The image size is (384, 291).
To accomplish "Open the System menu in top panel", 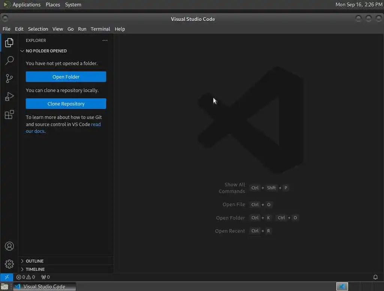I will coord(73,4).
